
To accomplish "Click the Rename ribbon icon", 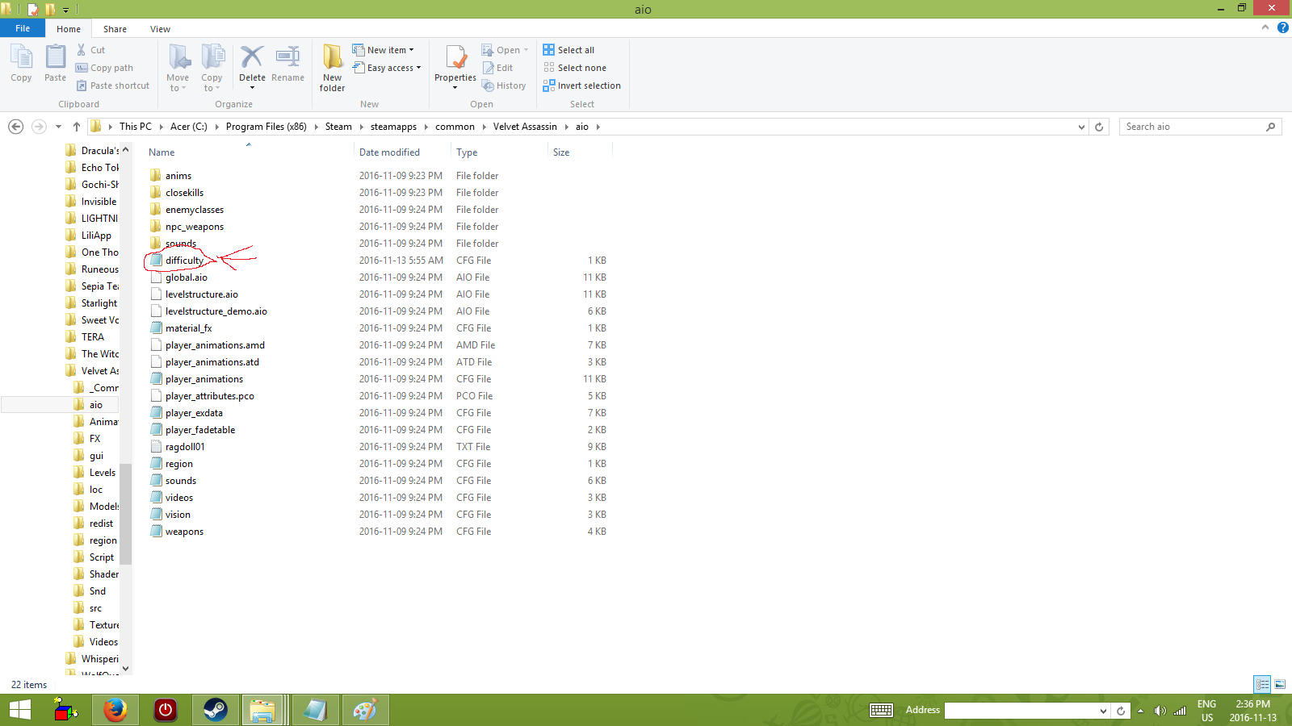I will click(x=287, y=63).
